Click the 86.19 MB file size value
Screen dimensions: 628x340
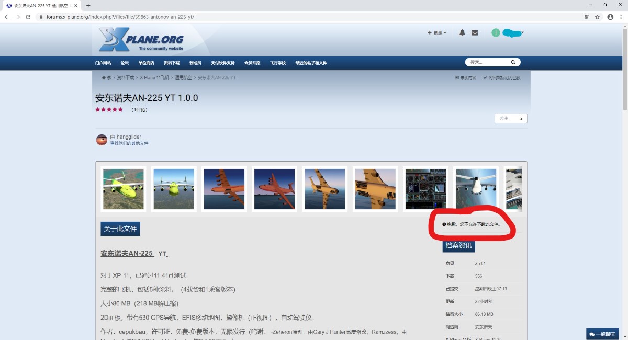(484, 314)
